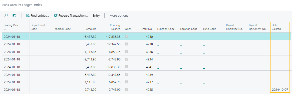Click running balance -6,859.75

pos(114,52)
